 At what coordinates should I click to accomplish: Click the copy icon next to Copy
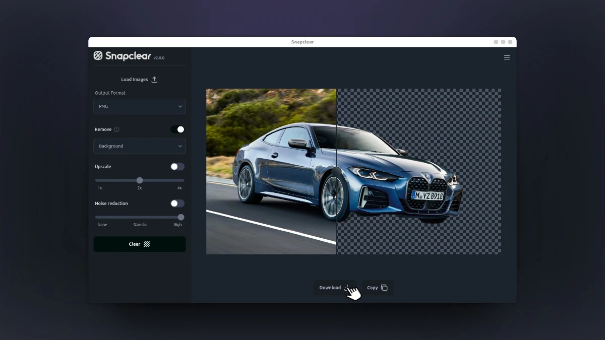pos(384,288)
